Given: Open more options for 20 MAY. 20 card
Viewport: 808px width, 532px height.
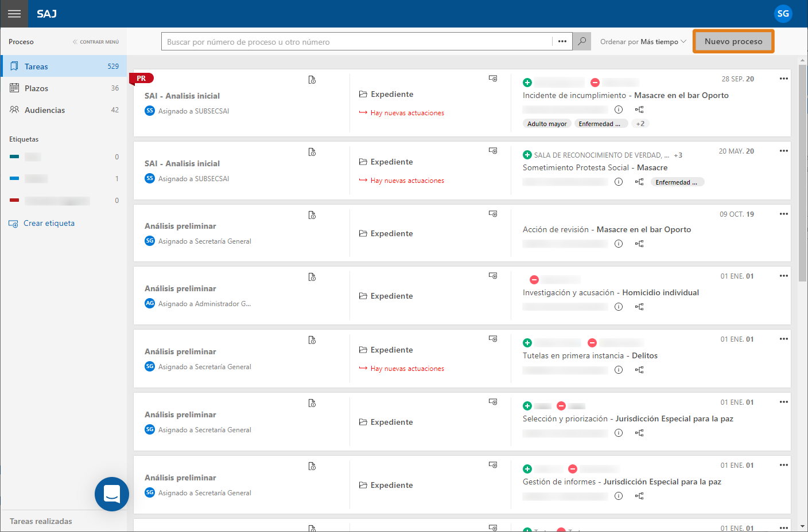Looking at the screenshot, I should pos(783,151).
